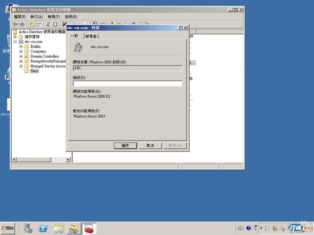Click the domain buildings icon in the dialog
Screen dimensions: 314x235
(x=78, y=47)
